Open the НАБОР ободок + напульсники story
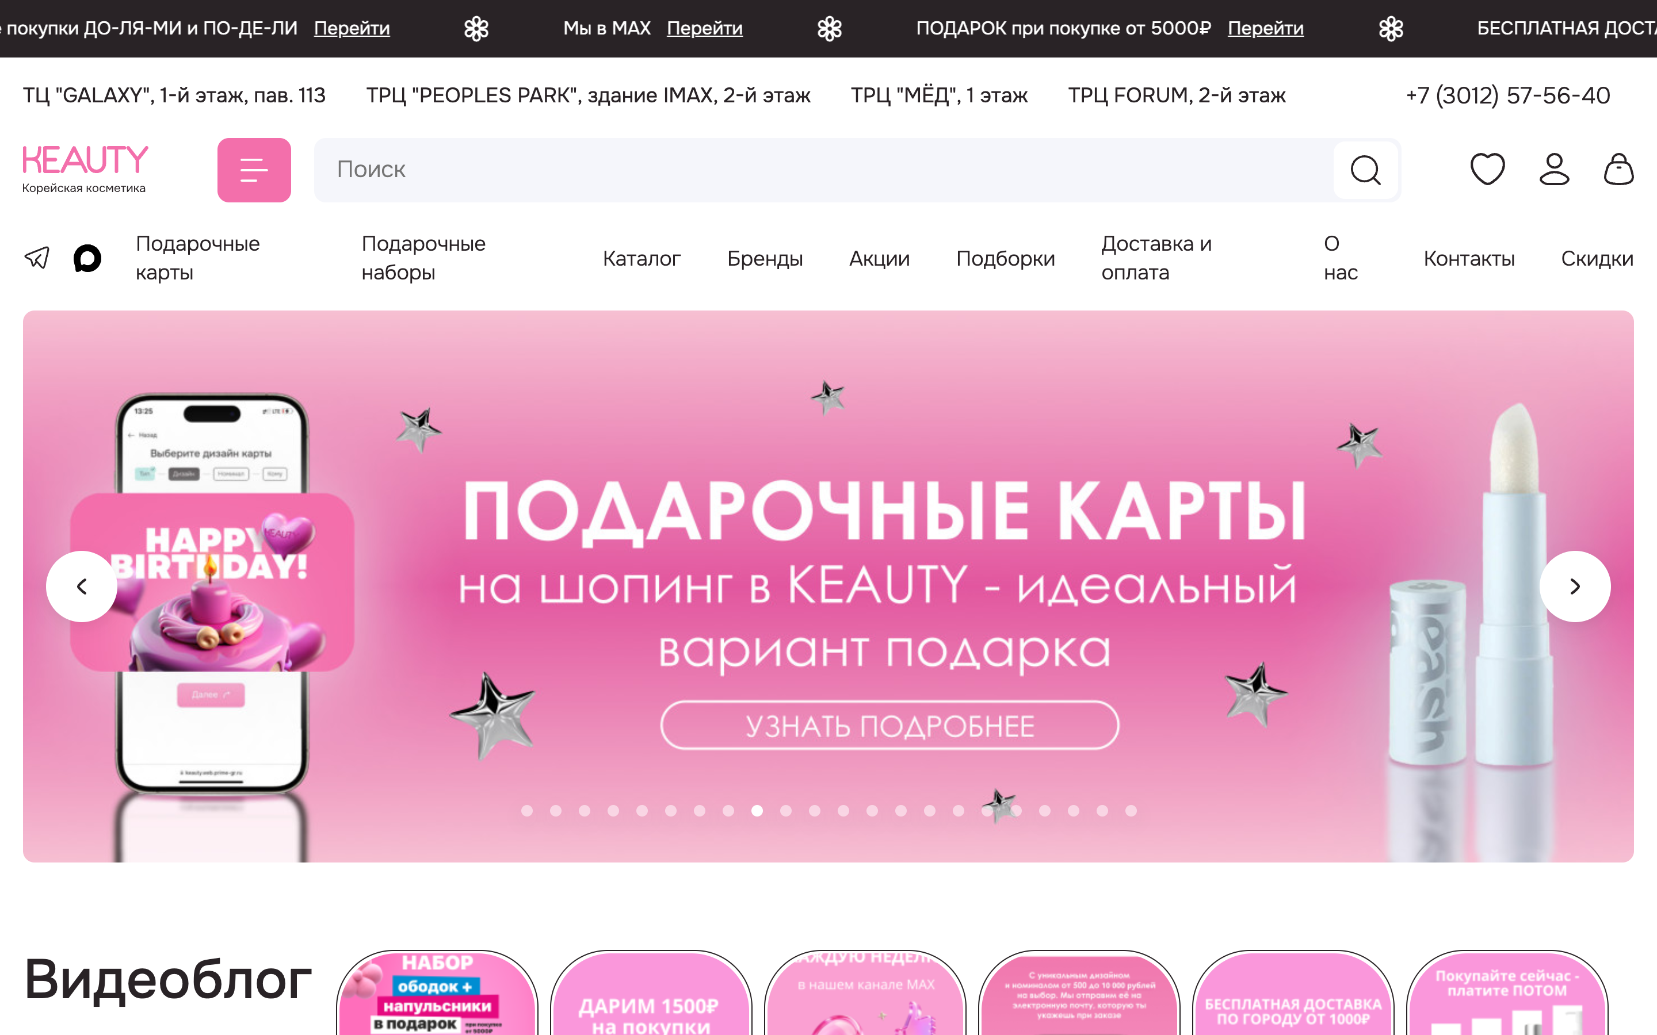 437,993
